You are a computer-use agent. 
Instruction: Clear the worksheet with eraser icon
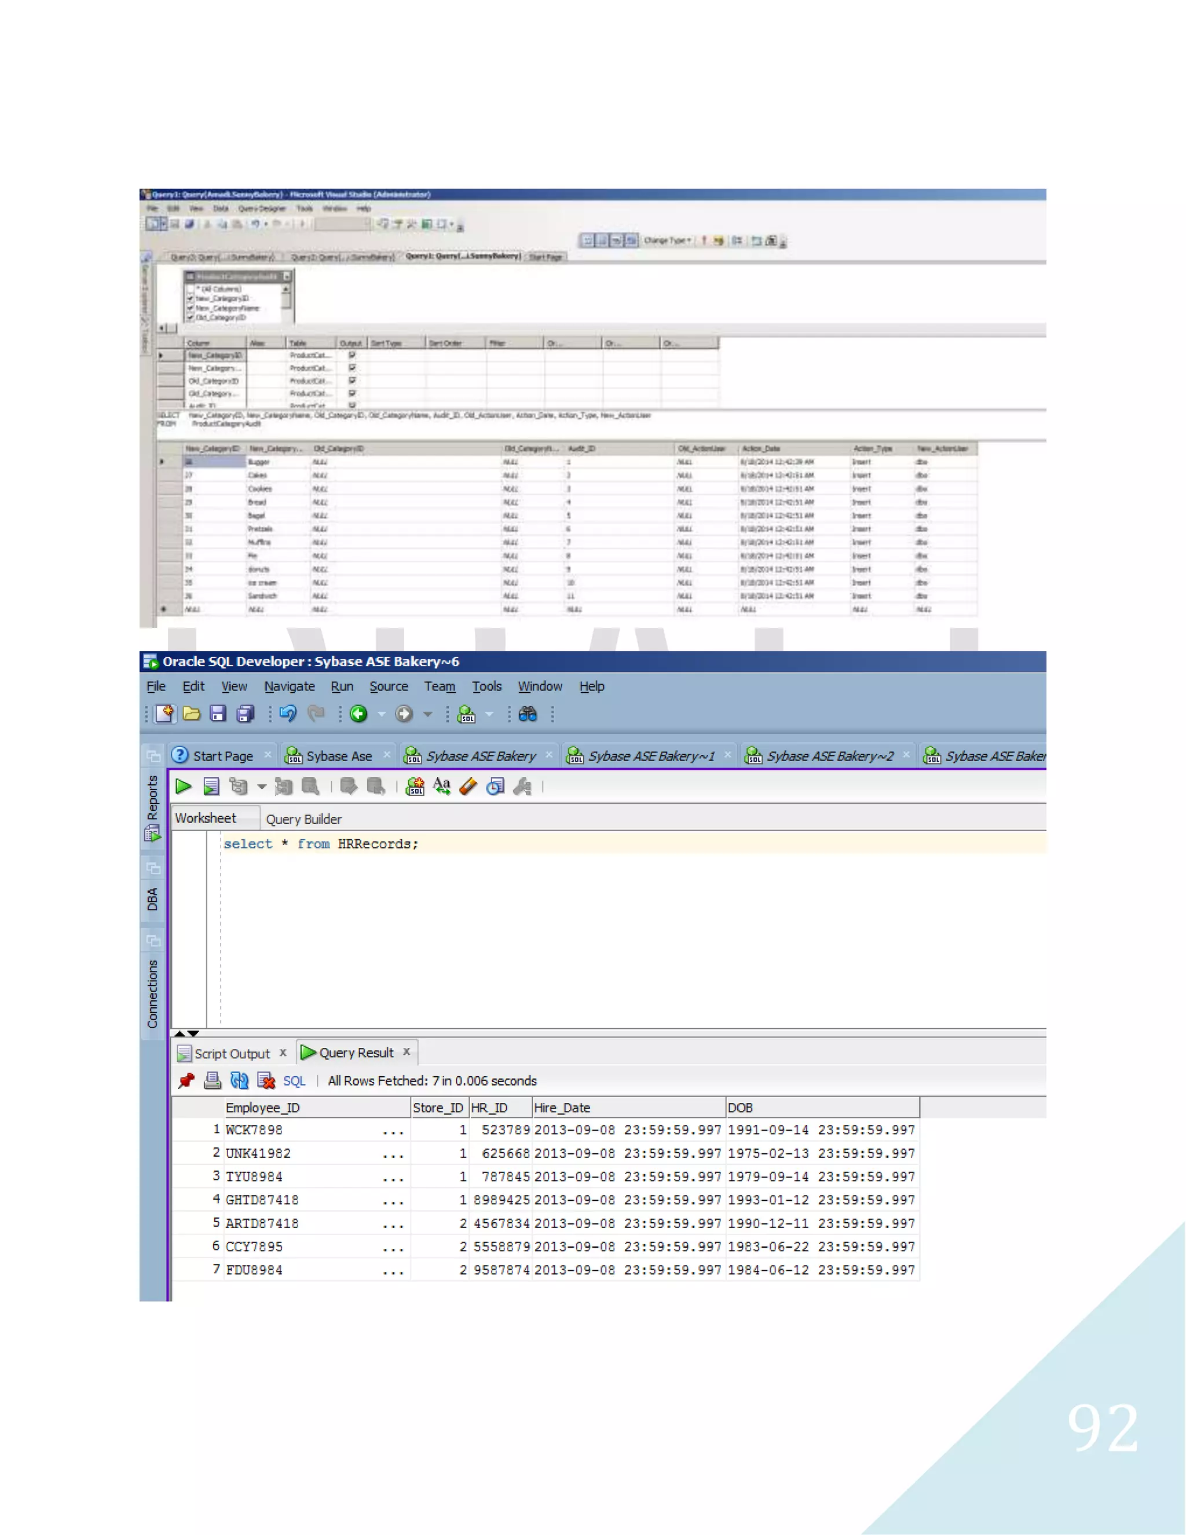pyautogui.click(x=468, y=787)
